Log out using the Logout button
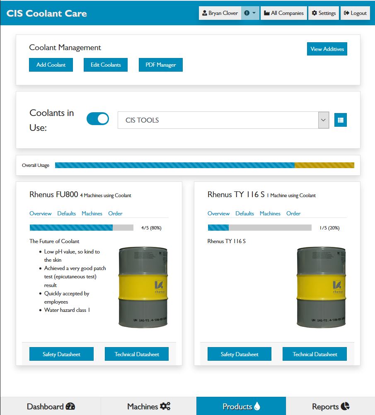 coord(355,13)
